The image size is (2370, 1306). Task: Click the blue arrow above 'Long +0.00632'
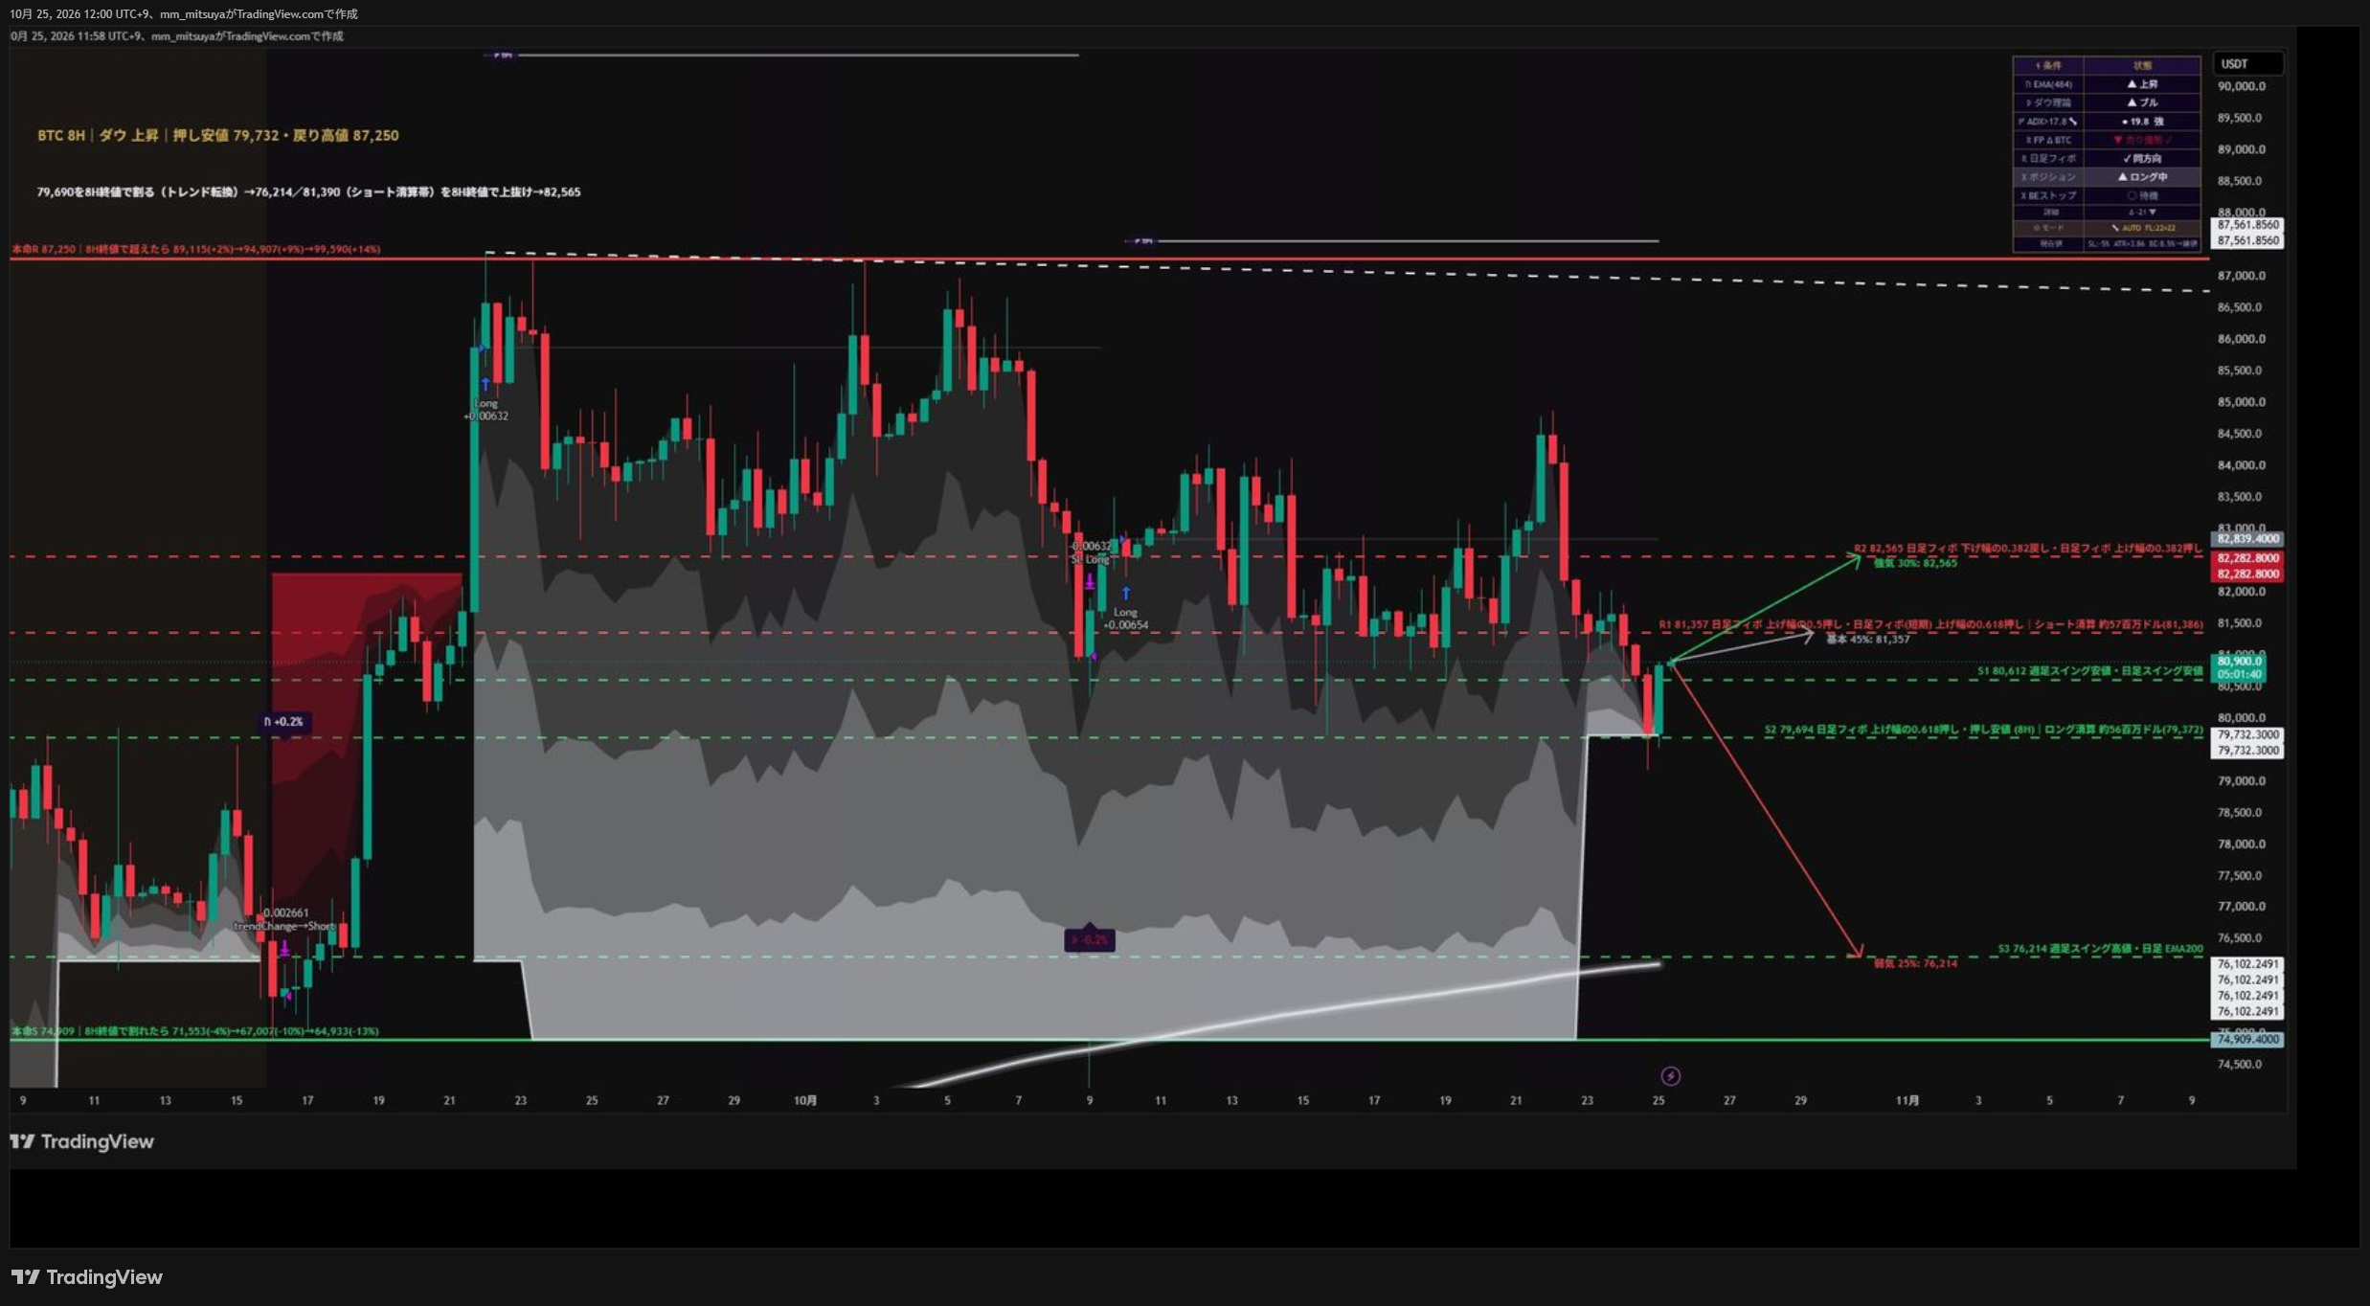(485, 384)
